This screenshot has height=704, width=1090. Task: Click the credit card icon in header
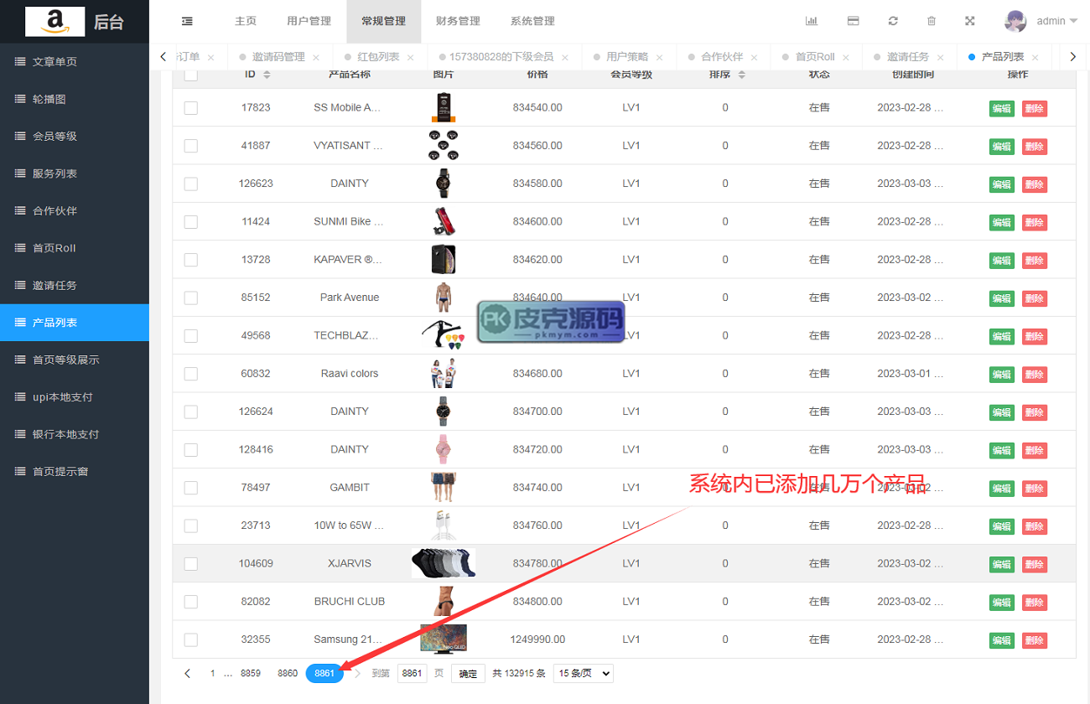[x=853, y=21]
